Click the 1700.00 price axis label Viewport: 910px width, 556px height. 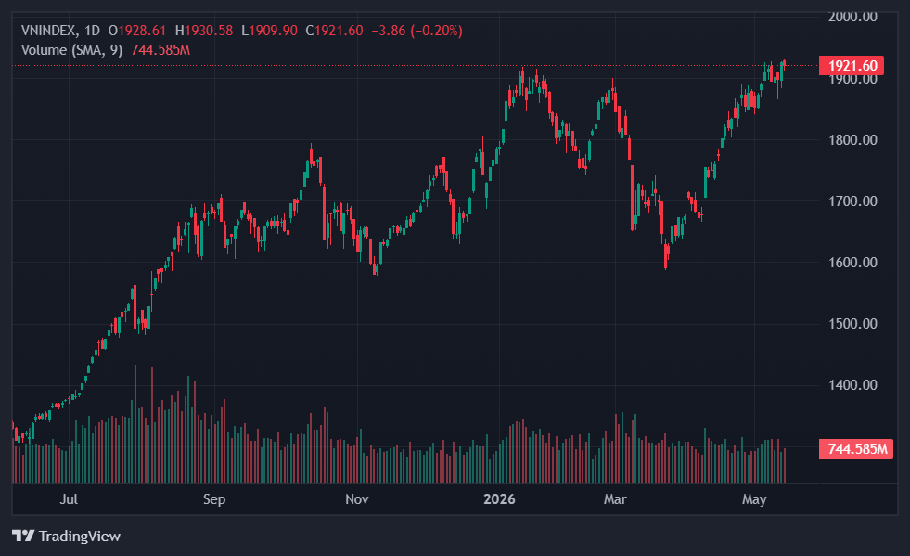[x=852, y=201]
